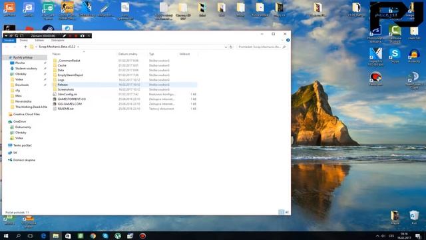Open The.Walking.Dead folder in navigation pane
This screenshot has height=240, width=426.
tap(31, 107)
